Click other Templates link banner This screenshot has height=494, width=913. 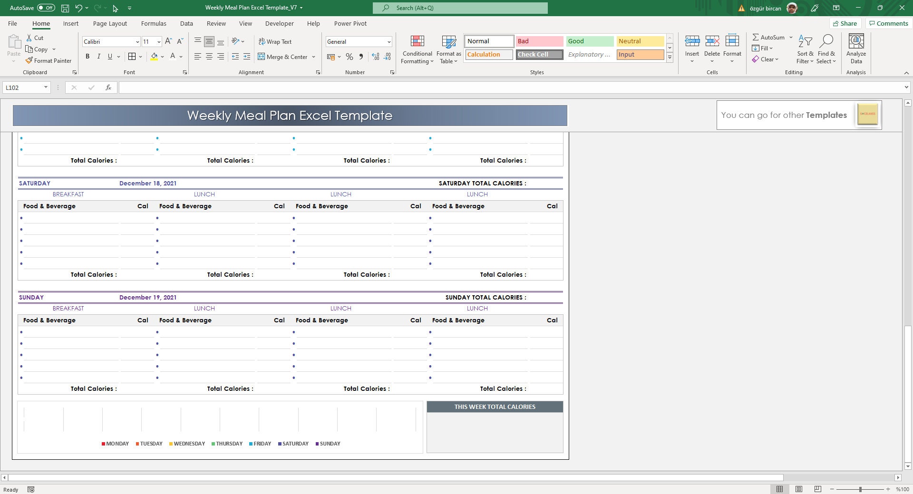pos(799,115)
